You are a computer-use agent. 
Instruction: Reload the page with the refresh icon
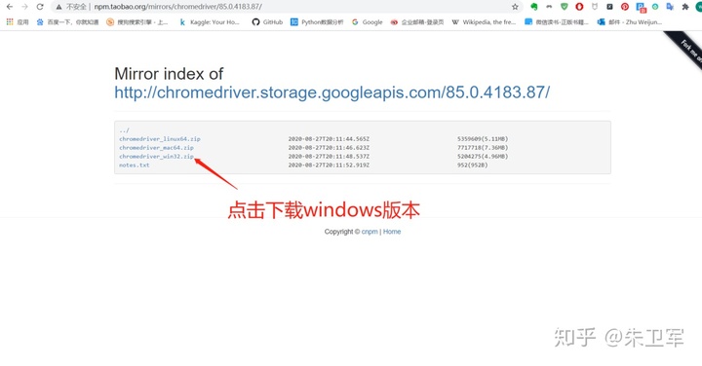tap(40, 7)
